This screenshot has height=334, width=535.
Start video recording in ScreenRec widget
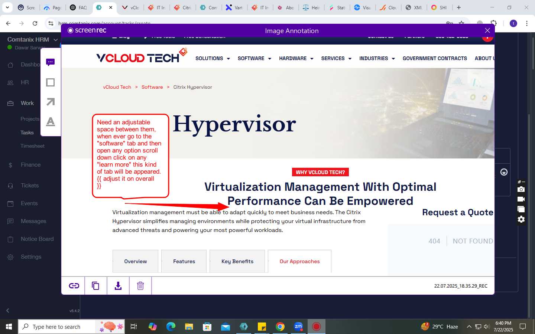(x=521, y=199)
